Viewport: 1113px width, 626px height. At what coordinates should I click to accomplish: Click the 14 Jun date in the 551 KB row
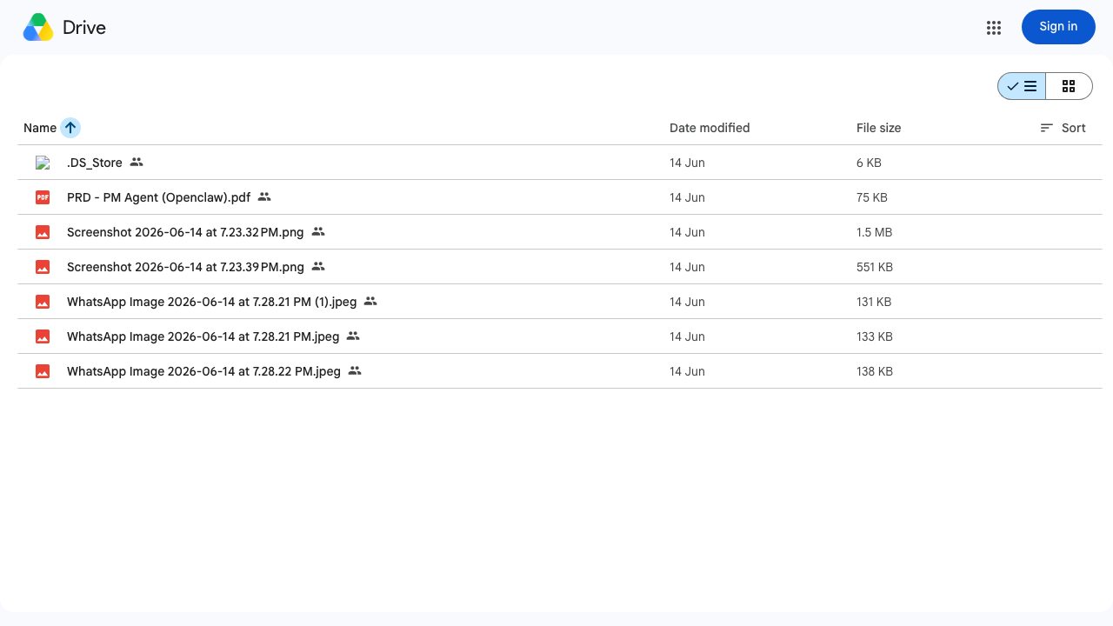click(687, 267)
